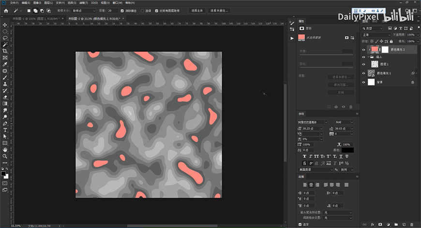This screenshot has height=228, width=421.
Task: Select the Crop tool in the toolbar
Action: click(5, 51)
